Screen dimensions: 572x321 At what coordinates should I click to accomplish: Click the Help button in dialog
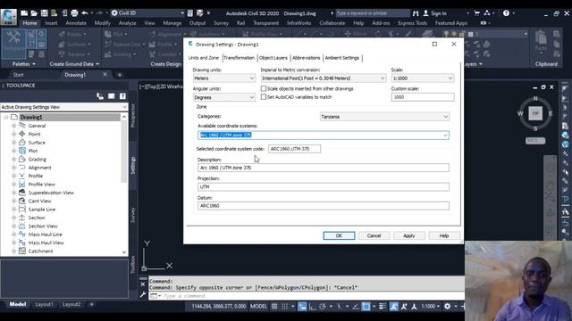click(x=444, y=235)
